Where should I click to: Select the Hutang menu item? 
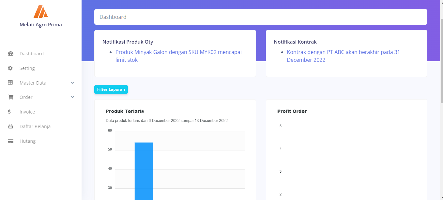(27, 141)
